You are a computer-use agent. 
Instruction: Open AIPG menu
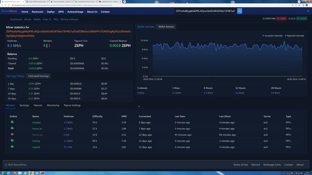[61, 12]
